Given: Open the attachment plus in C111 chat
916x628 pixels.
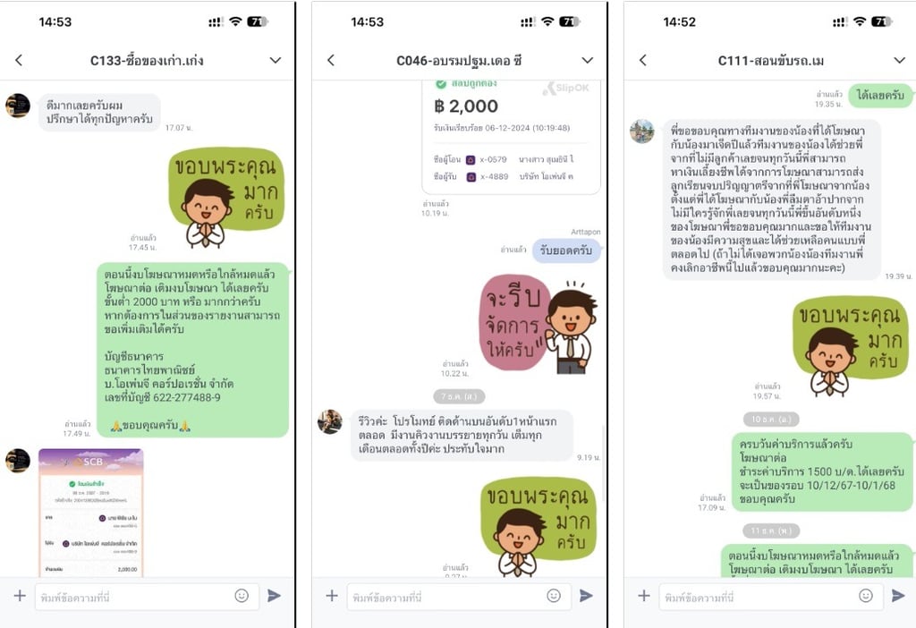Looking at the screenshot, I should (x=644, y=595).
